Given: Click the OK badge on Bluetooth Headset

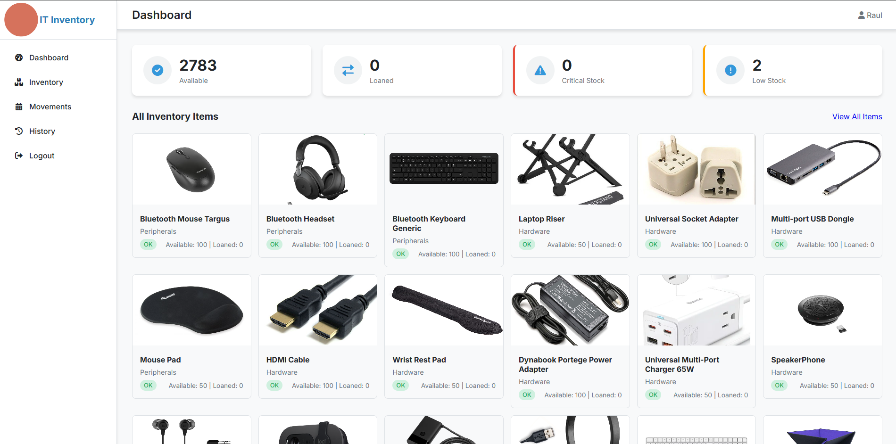Looking at the screenshot, I should [274, 245].
